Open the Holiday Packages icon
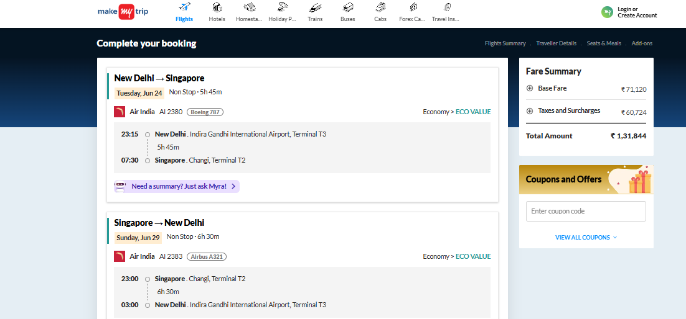Viewport: 686px width, 319px height. click(x=283, y=7)
